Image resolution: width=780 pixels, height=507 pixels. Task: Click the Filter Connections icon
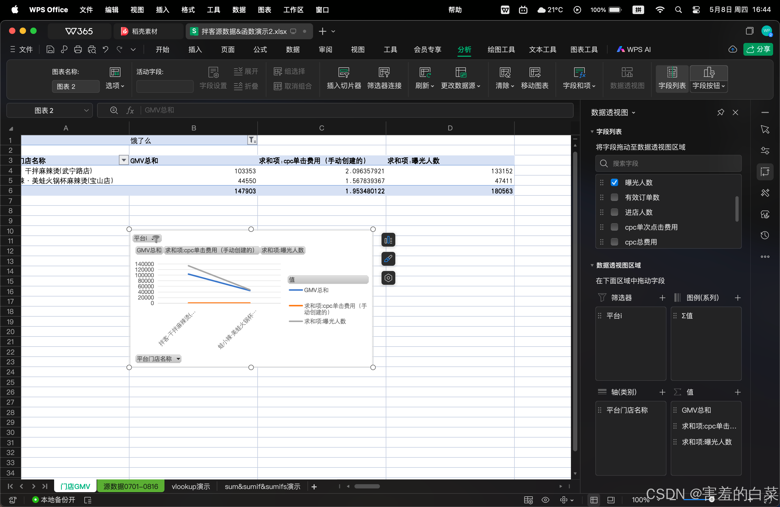tap(384, 72)
